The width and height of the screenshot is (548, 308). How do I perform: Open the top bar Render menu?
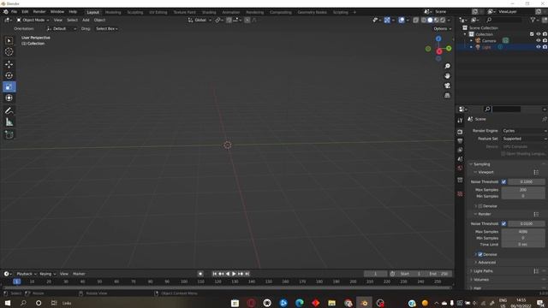click(39, 12)
